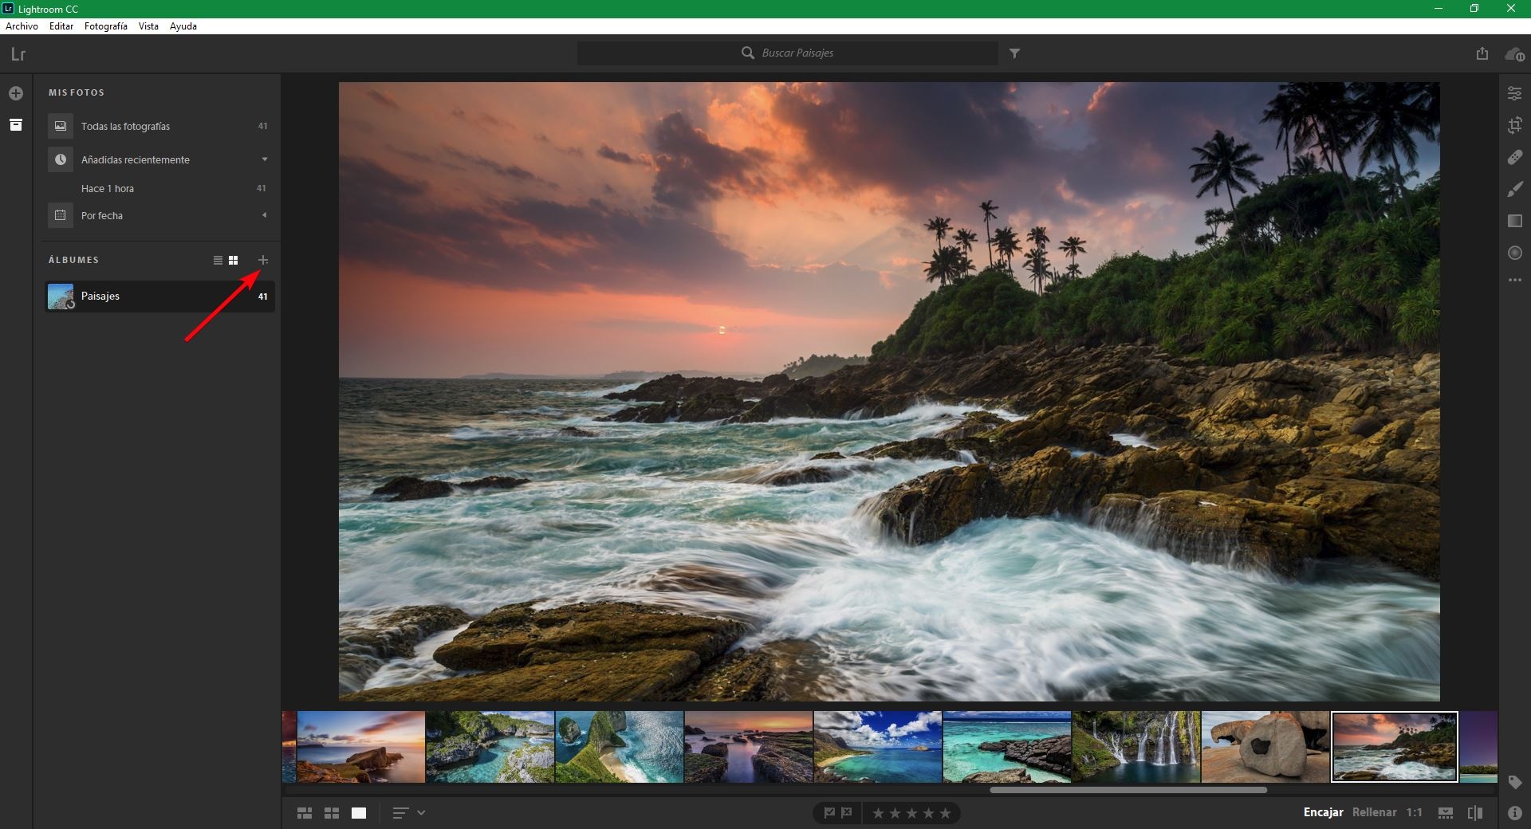Screen dimensions: 1531x829
Task: Open the Archivo menu
Action: tap(22, 26)
